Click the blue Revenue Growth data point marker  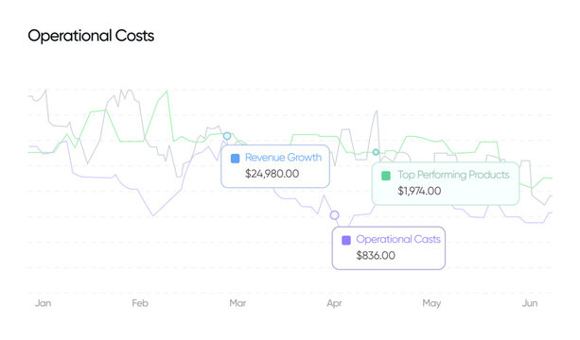227,136
